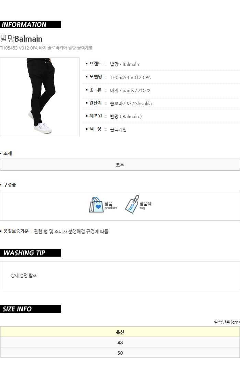Viewport: 240px width, 387px height.
Task: Click the 발망Balmain product title
Action: 21,39
